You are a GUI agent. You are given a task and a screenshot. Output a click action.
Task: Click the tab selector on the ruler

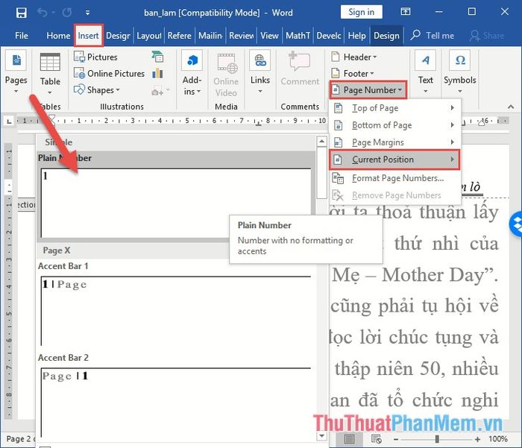pos(9,122)
